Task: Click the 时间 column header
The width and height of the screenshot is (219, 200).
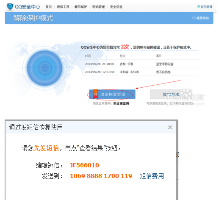Action: (88, 56)
